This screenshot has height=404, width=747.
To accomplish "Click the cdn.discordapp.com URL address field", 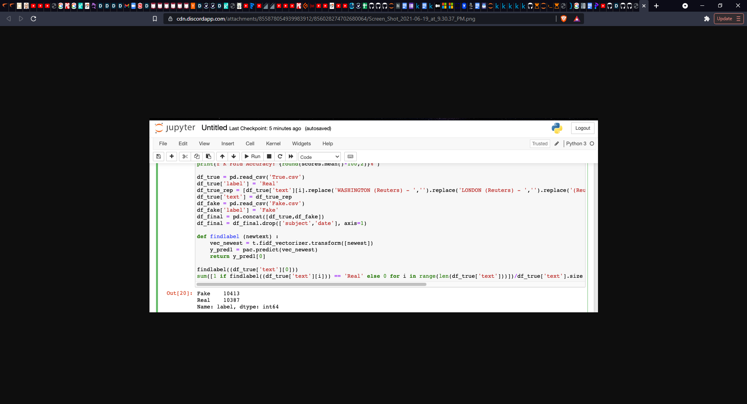I will (326, 19).
